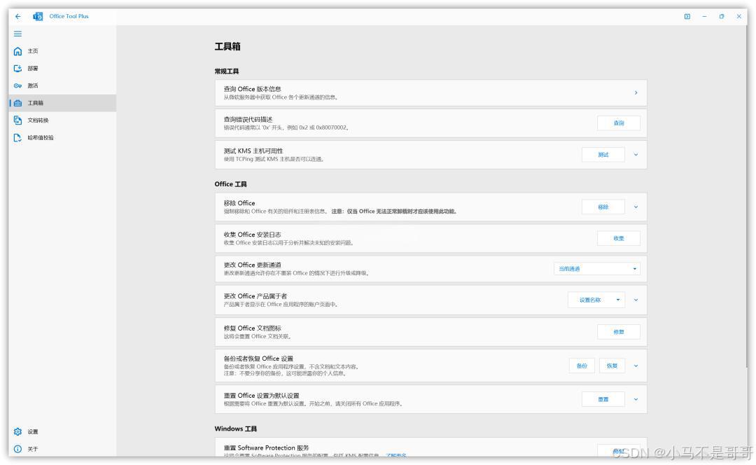
Task: Click the Office Tool Plus title text
Action: tap(69, 16)
